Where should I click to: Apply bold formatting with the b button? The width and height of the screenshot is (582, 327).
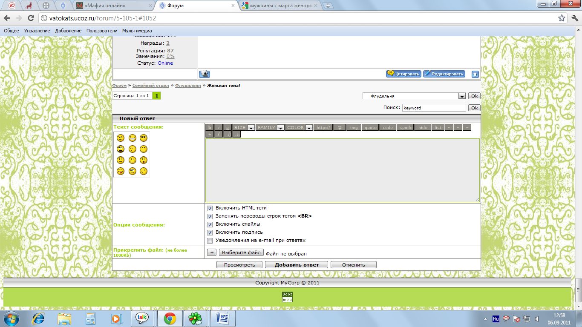click(x=210, y=127)
